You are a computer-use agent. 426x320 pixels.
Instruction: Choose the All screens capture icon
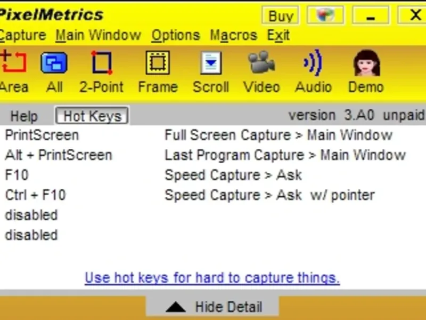click(x=54, y=71)
